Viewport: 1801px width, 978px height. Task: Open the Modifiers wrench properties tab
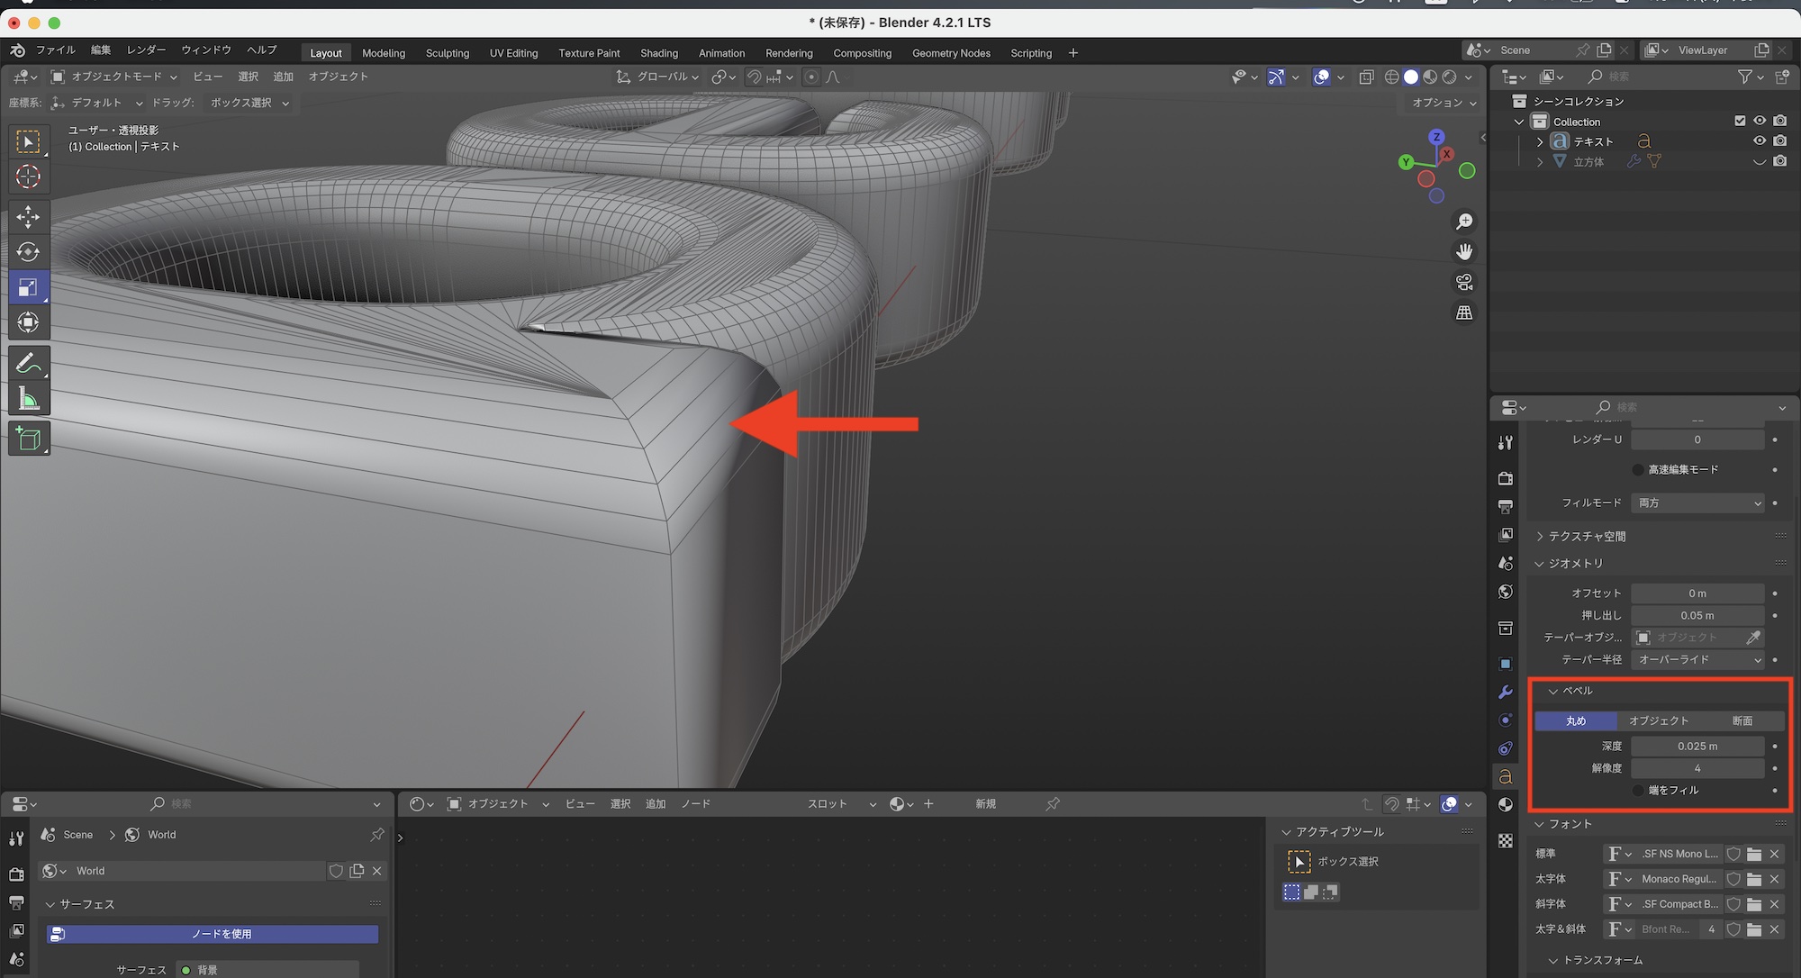[1505, 692]
